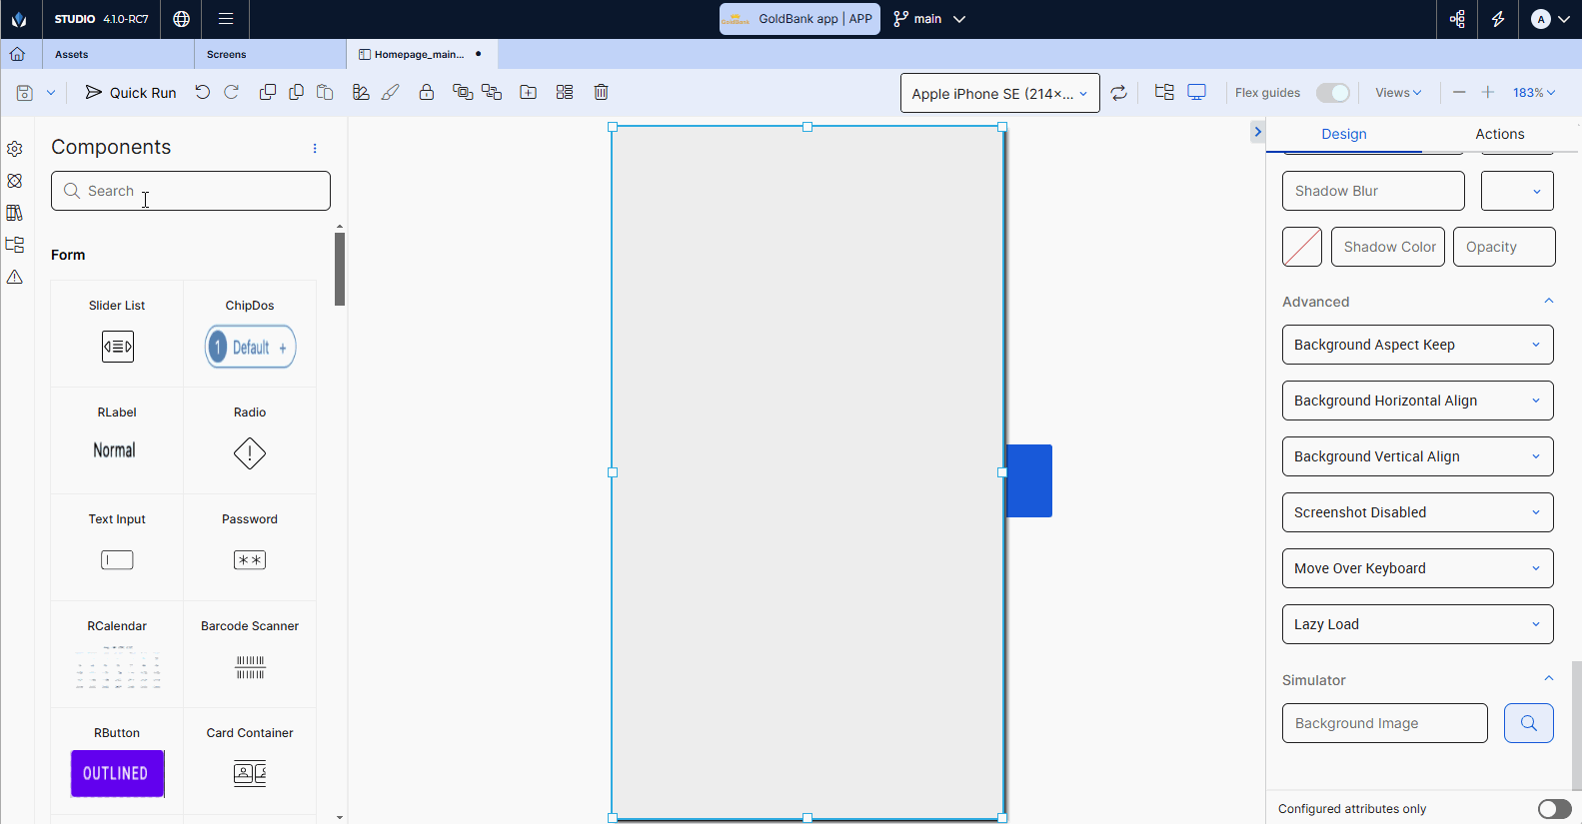Screen dimensions: 1582x824
Task: Open the Apple iPhone SE device dropdown
Action: click(999, 93)
